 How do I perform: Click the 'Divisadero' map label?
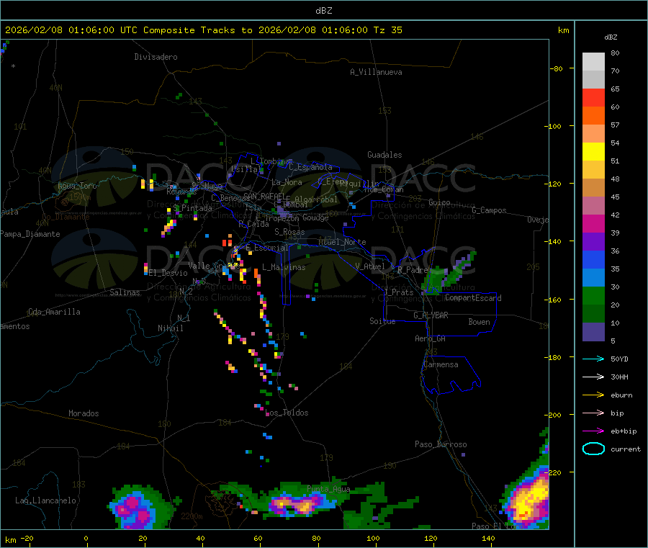point(156,57)
